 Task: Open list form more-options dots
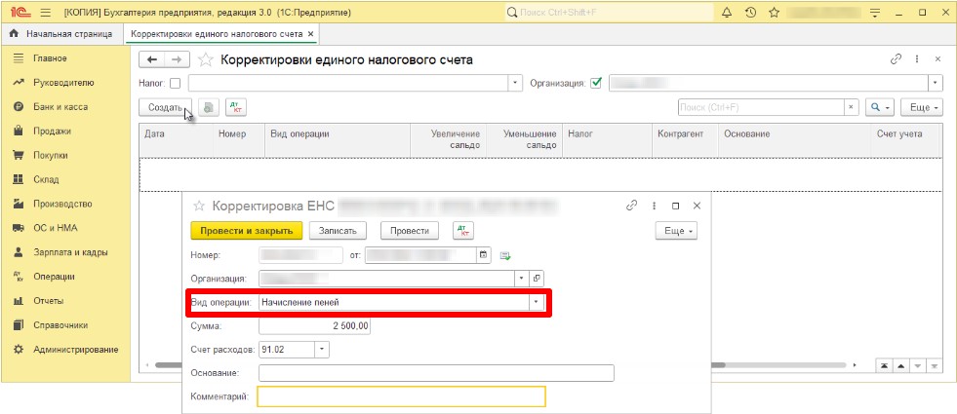917,59
